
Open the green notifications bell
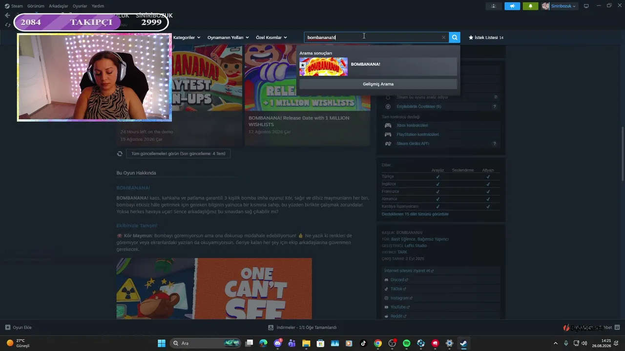530,6
